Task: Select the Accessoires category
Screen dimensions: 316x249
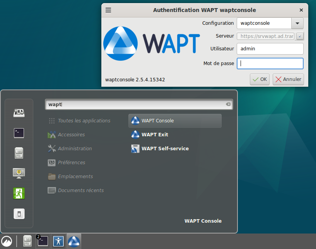Action: tap(66, 135)
